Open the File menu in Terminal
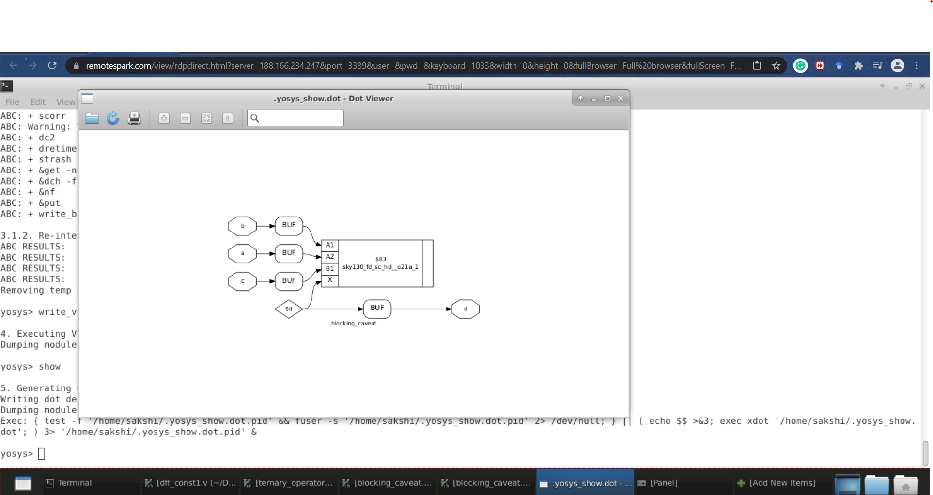This screenshot has height=495, width=933. click(x=12, y=102)
